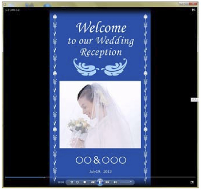Click the blue seek bar progress line
Screen dimensions: 201x190
coord(25,177)
